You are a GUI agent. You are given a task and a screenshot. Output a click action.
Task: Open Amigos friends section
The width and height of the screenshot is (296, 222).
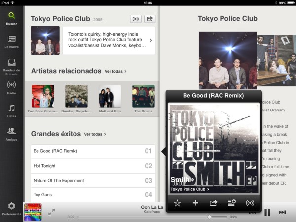click(11, 134)
